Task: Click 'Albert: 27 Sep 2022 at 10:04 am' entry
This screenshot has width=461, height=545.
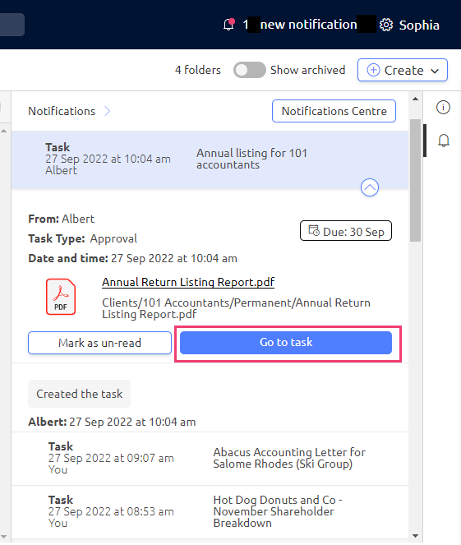Action: point(112,422)
